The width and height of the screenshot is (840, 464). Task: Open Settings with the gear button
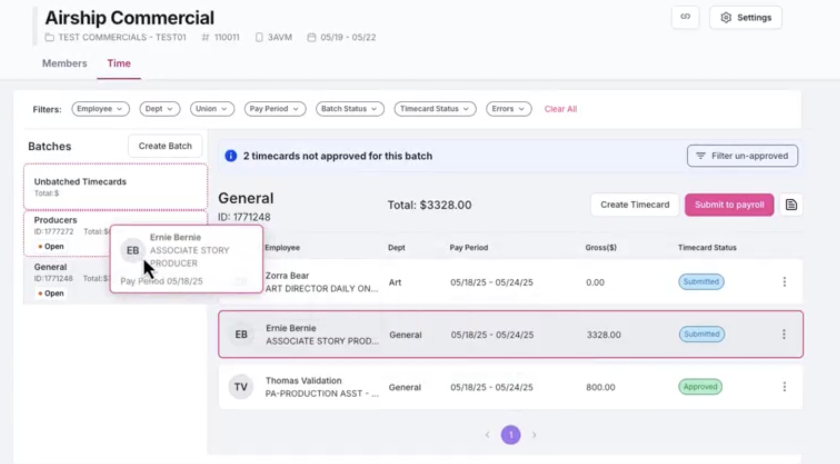tap(745, 18)
